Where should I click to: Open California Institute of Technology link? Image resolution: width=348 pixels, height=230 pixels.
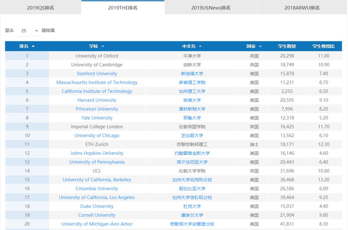click(x=97, y=91)
